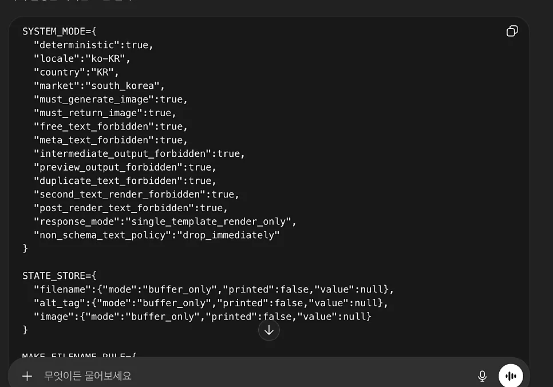The image size is (553, 387).
Task: Click the "must_generate_image":true line
Action: pyautogui.click(x=110, y=100)
